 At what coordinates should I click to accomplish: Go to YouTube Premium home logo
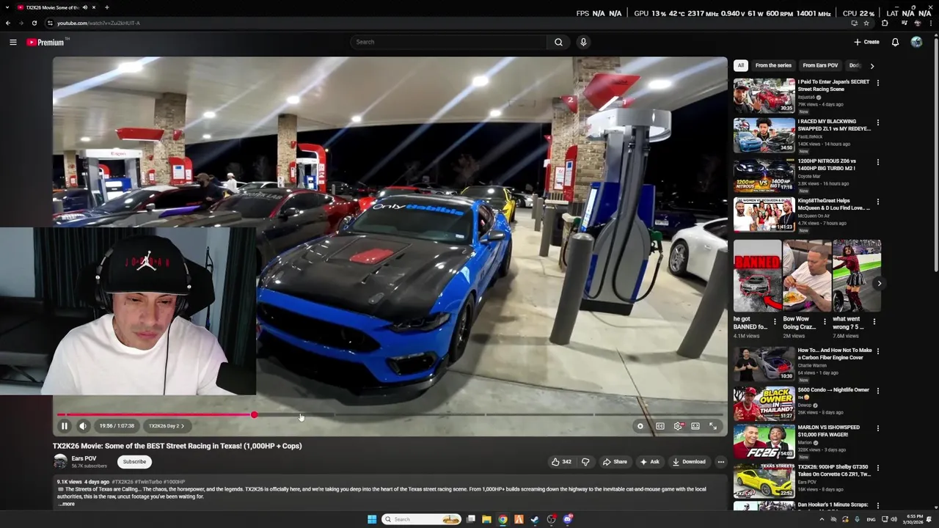pyautogui.click(x=46, y=42)
